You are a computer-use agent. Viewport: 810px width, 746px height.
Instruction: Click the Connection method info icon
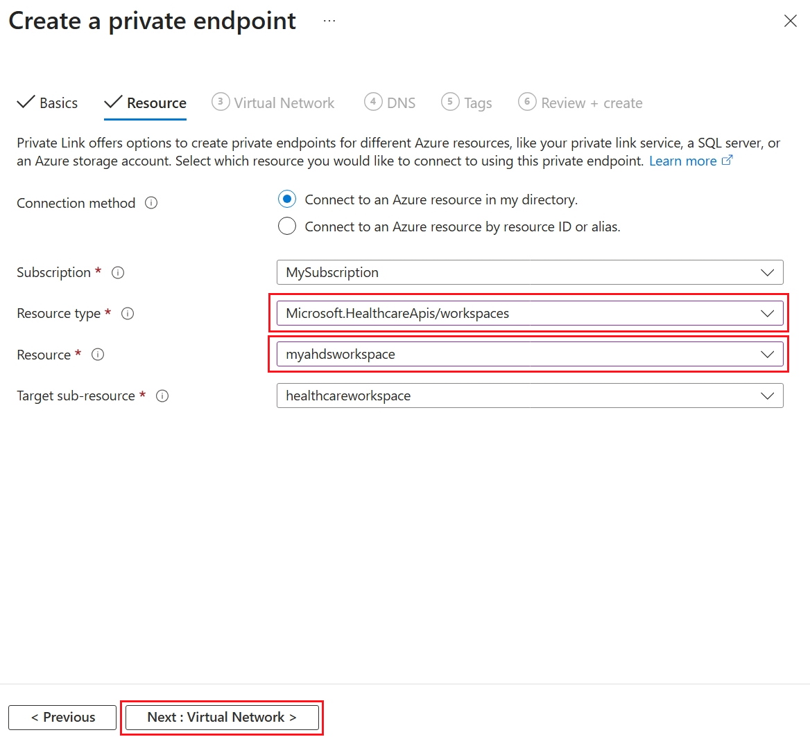(151, 203)
